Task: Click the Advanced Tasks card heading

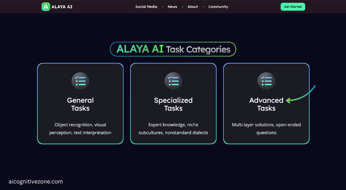Action: click(x=266, y=104)
